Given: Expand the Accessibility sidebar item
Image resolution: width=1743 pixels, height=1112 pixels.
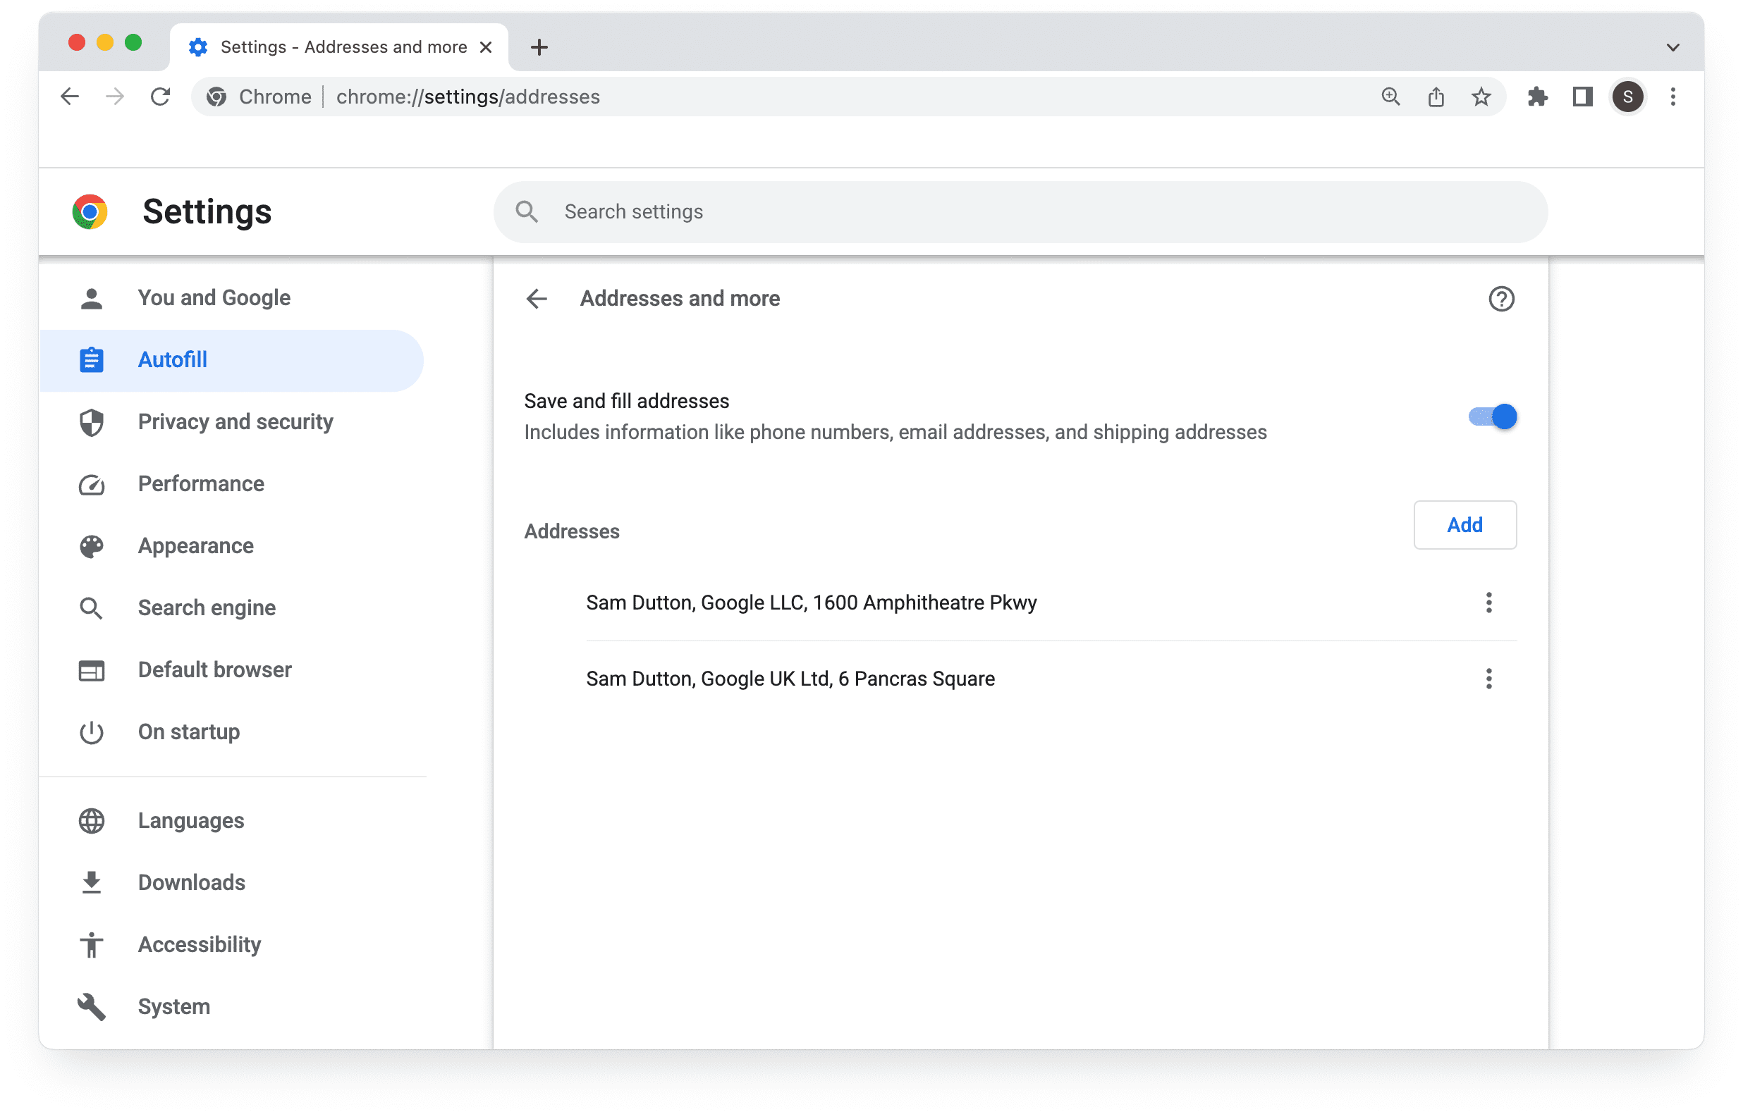Looking at the screenshot, I should (x=200, y=944).
